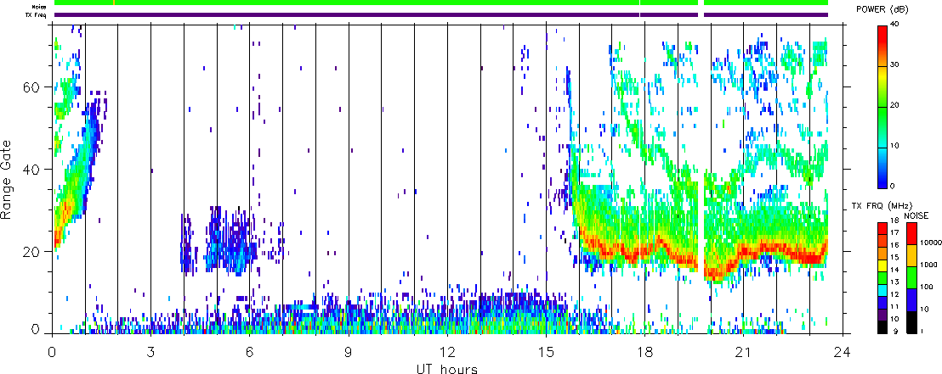Click the NOISE legend title
The image size is (942, 374).
(916, 215)
